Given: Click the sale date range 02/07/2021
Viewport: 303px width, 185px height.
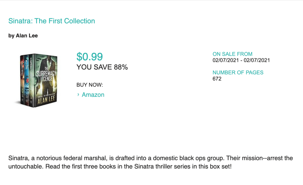Looking at the screenshot, I should tap(241, 60).
